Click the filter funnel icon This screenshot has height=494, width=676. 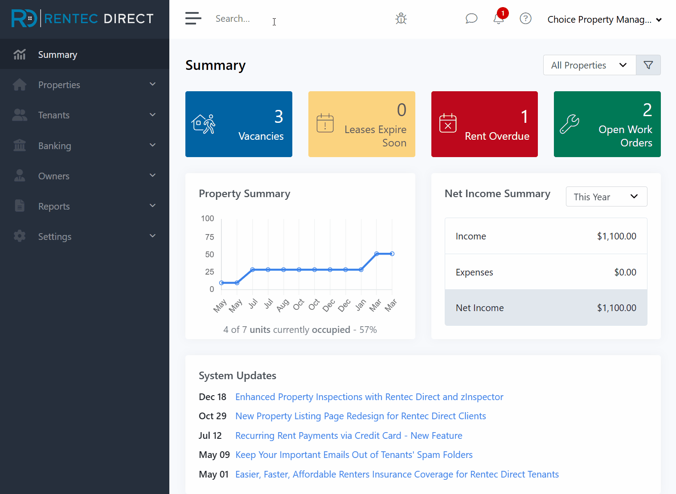[648, 65]
